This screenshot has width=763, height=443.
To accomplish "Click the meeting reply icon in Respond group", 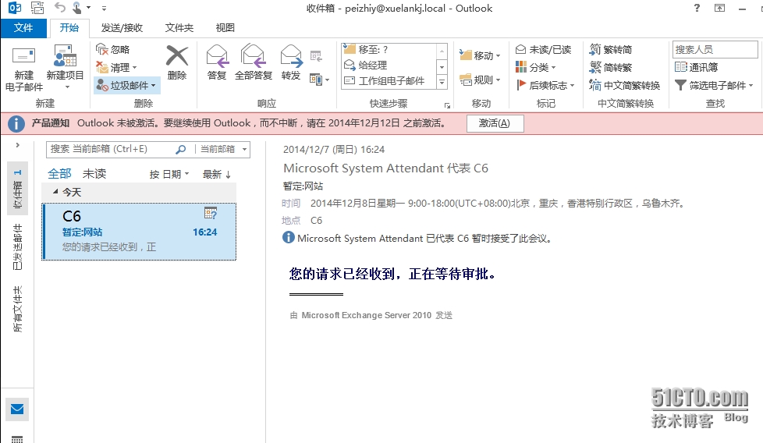I will pos(316,56).
